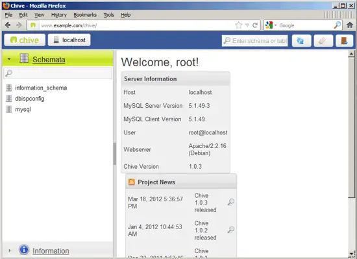The image size is (357, 259).
Task: Reload the page with the reload icon
Action: [x=255, y=25]
